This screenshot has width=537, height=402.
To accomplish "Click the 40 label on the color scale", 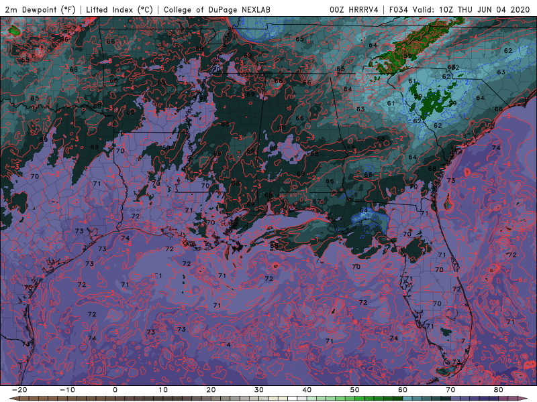I will point(307,390).
